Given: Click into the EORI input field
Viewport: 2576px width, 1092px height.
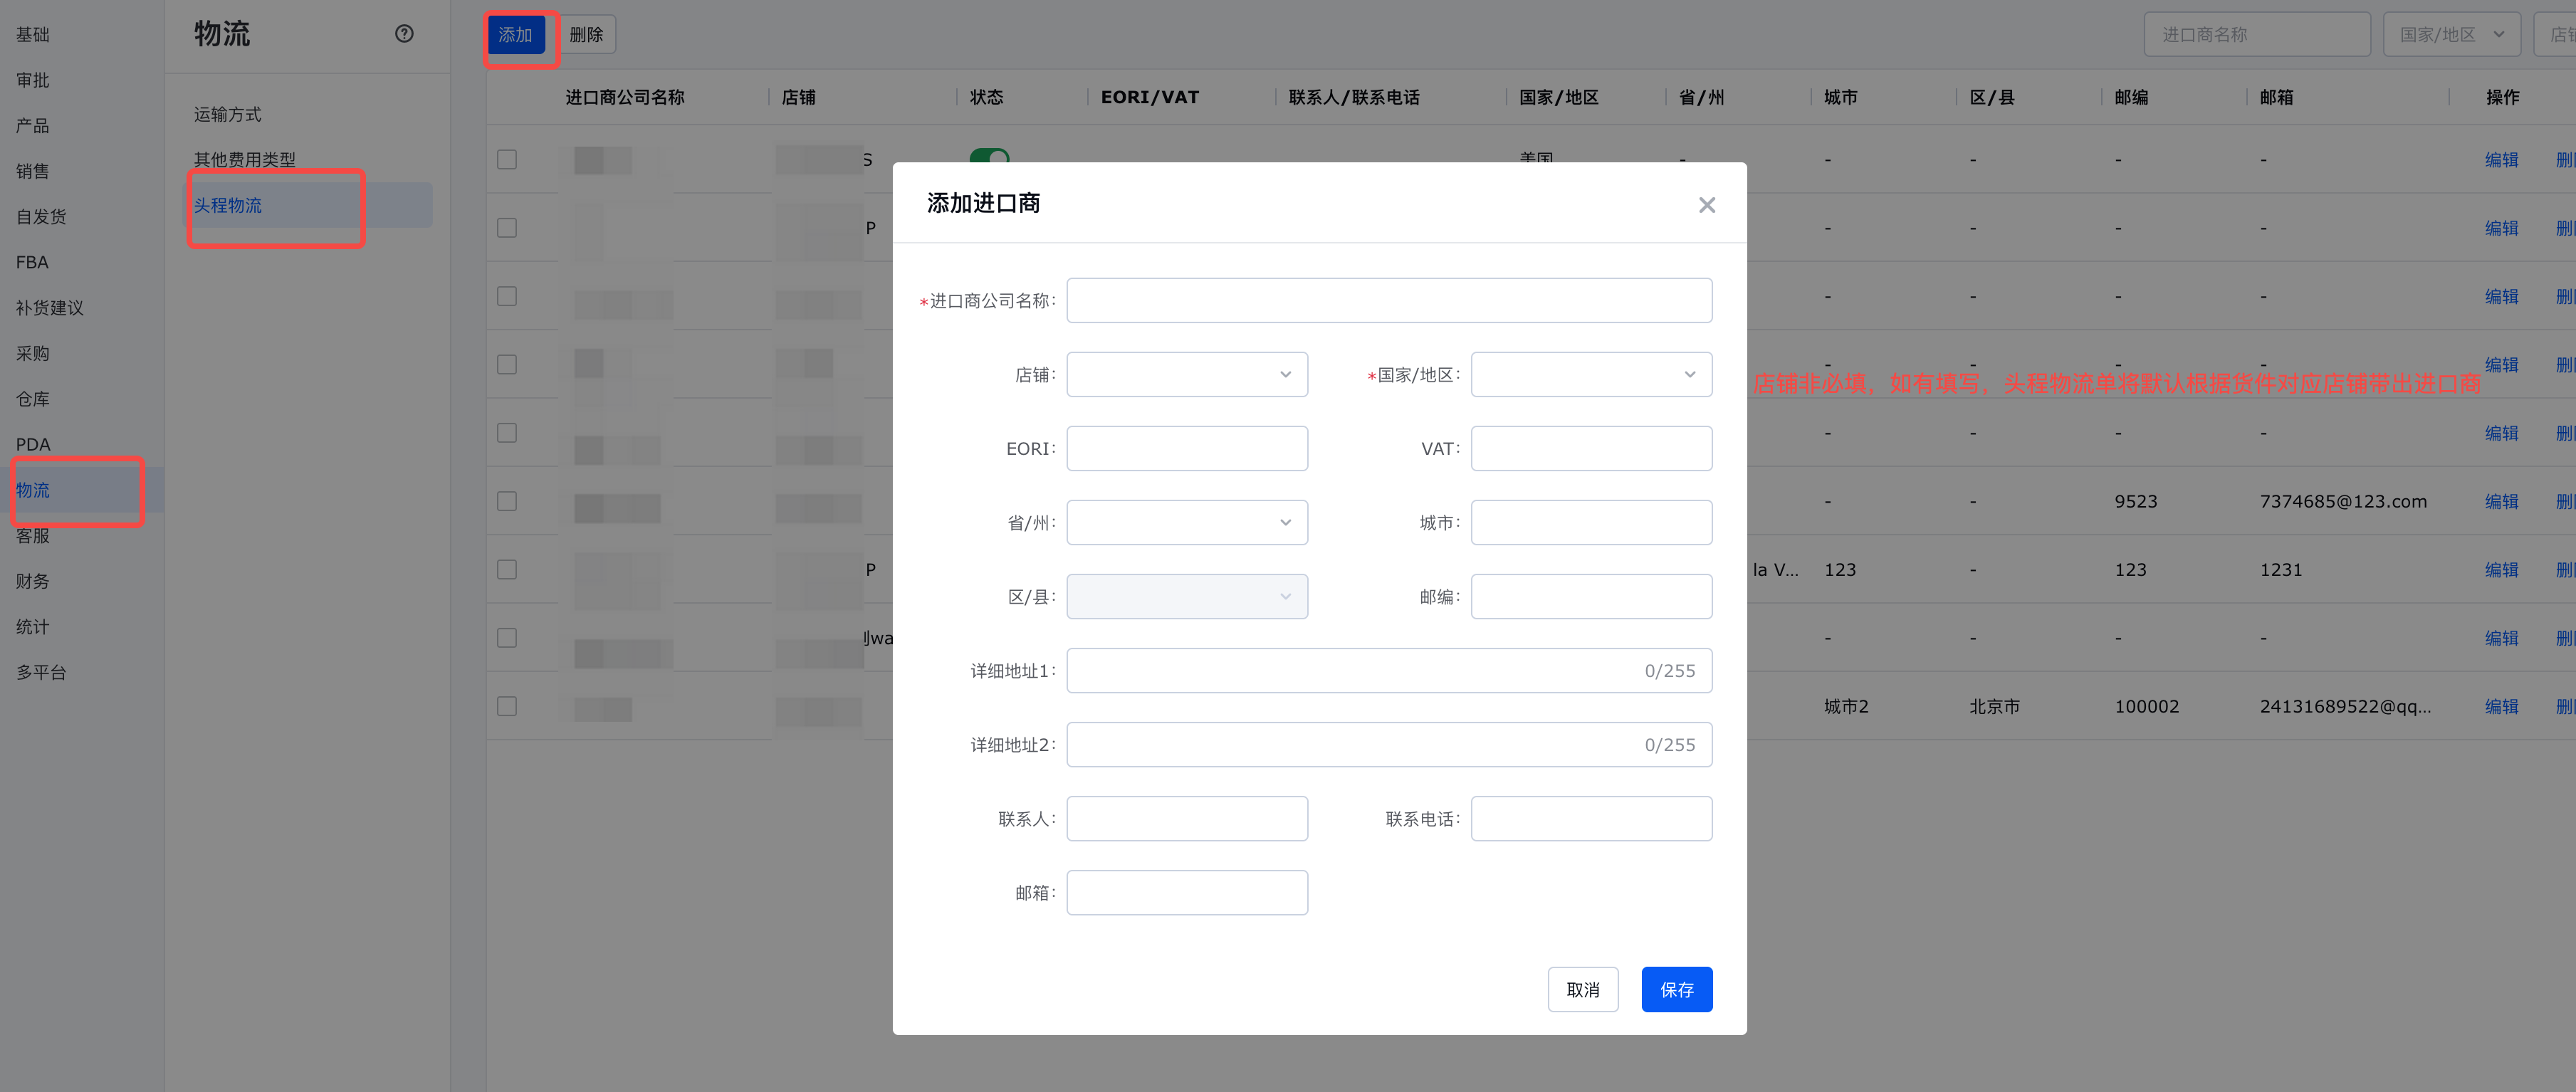Looking at the screenshot, I should click(1187, 448).
